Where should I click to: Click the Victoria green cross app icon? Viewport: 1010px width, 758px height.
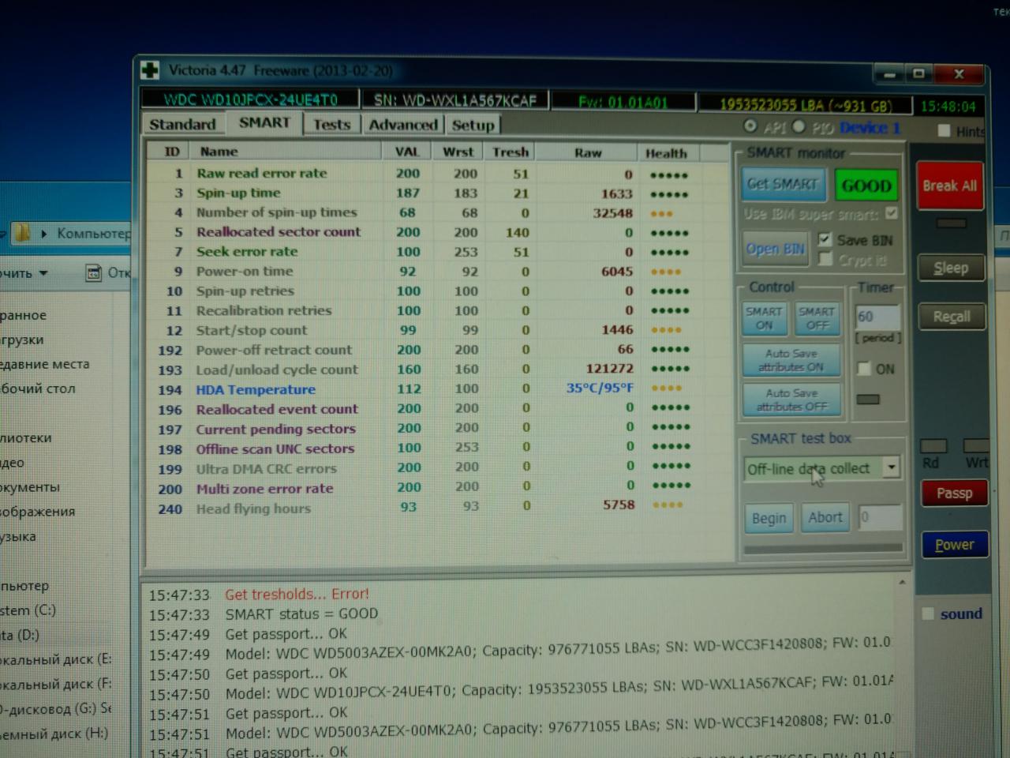(150, 70)
